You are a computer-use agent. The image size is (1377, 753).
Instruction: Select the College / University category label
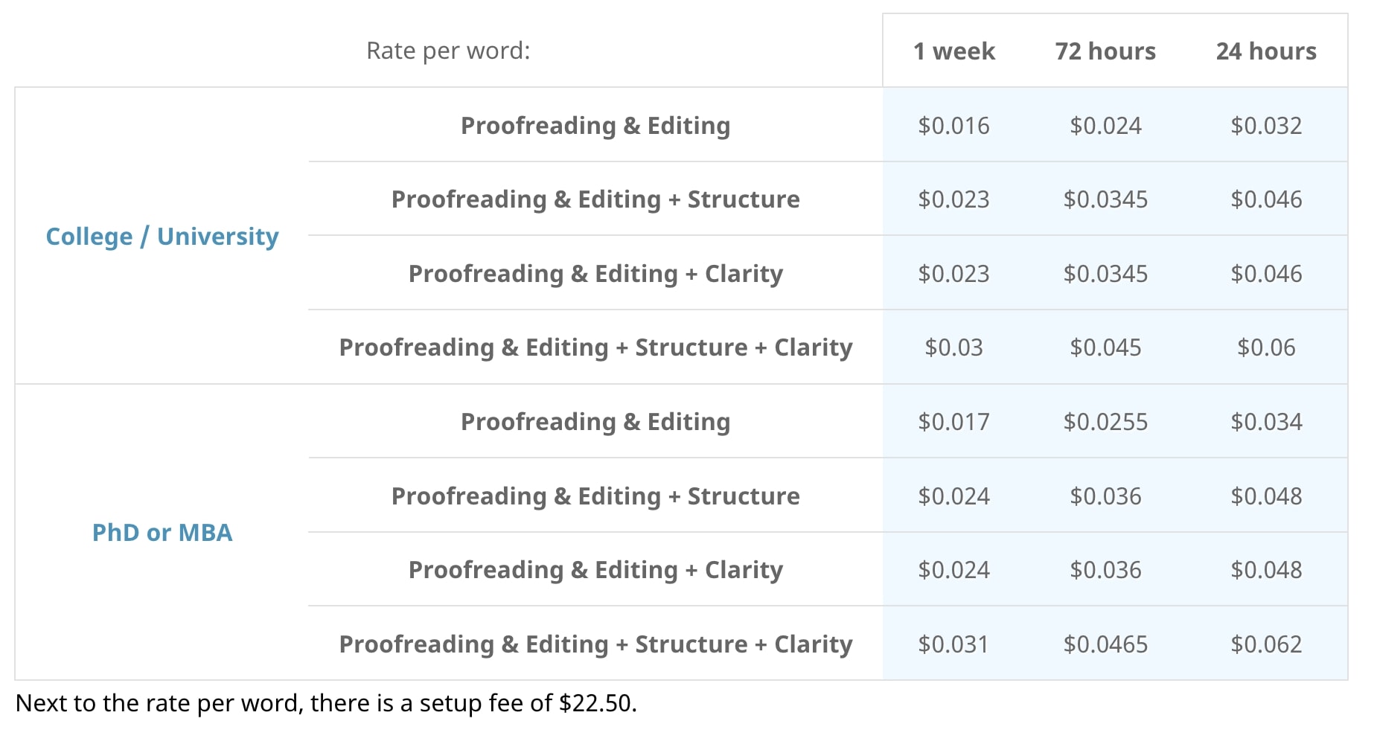[162, 237]
